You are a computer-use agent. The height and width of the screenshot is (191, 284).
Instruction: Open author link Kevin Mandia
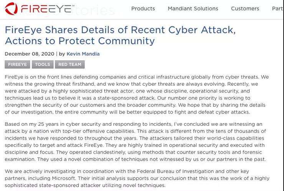pos(83,54)
